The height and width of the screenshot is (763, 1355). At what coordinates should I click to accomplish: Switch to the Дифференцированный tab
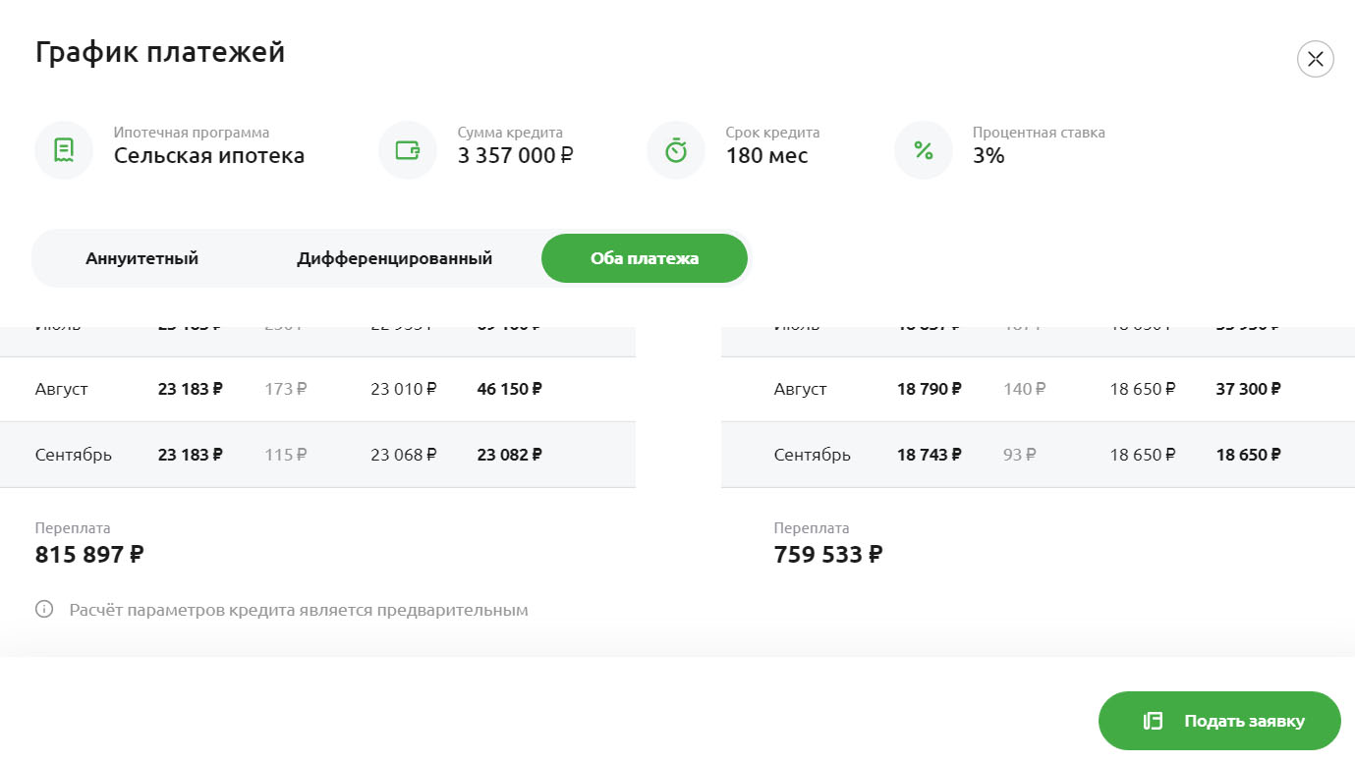395,258
